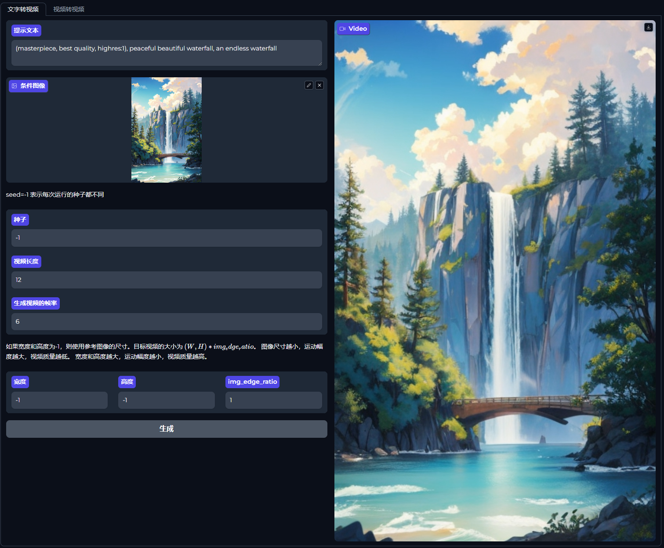Image resolution: width=664 pixels, height=548 pixels.
Task: Click the 种子 label
Action: click(x=20, y=220)
